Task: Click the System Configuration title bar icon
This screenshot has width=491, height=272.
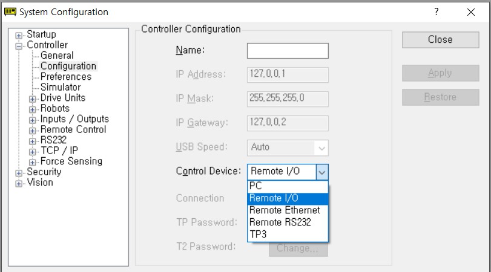Action: [10, 12]
